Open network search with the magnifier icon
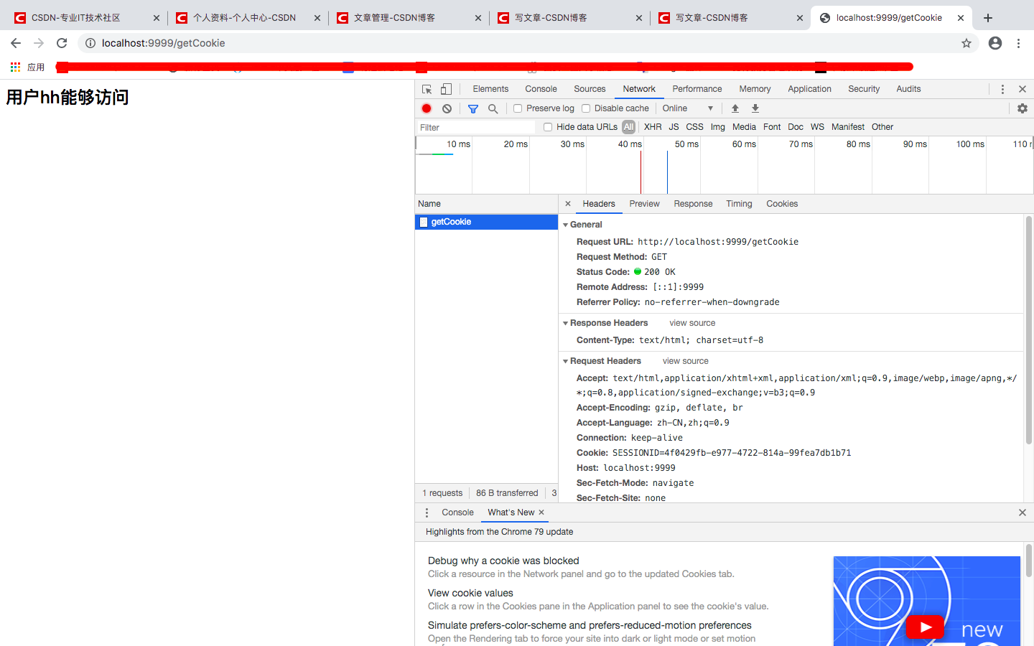The height and width of the screenshot is (646, 1034). click(x=493, y=108)
